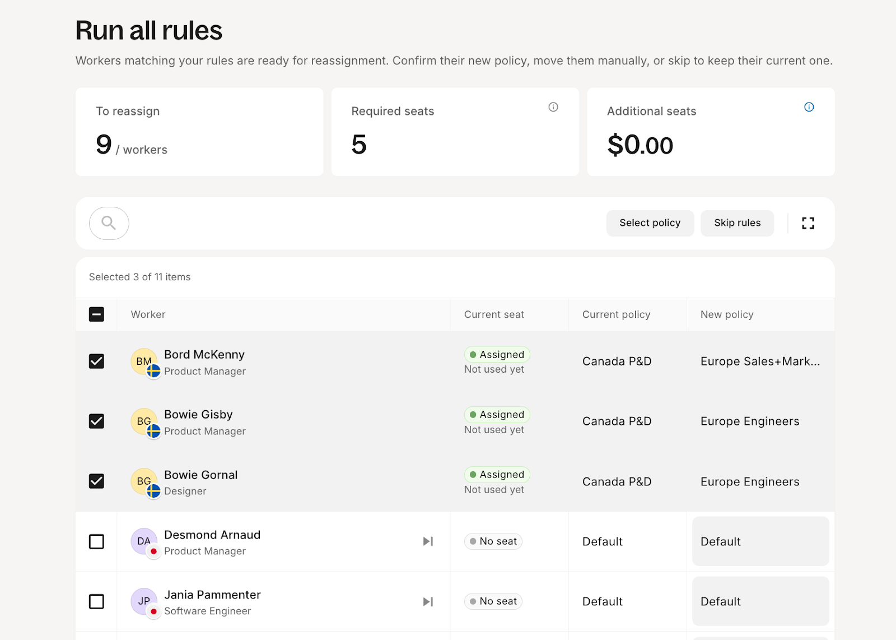896x640 pixels.
Task: Click Bord McKenny's BM avatar
Action: click(144, 361)
